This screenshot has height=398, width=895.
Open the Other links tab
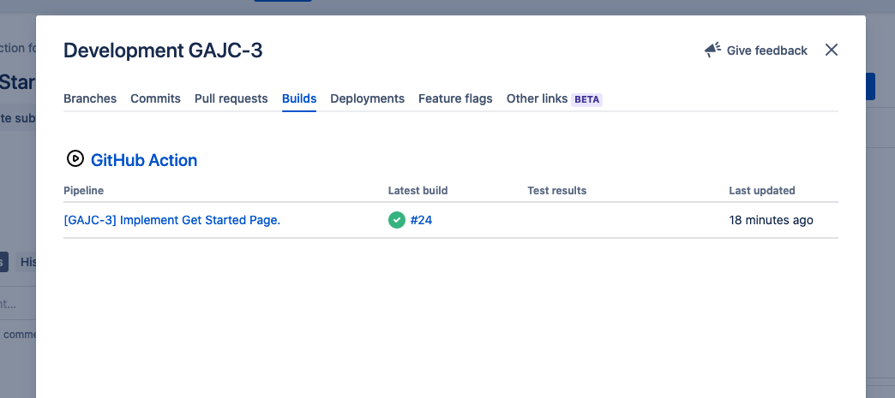[538, 98]
